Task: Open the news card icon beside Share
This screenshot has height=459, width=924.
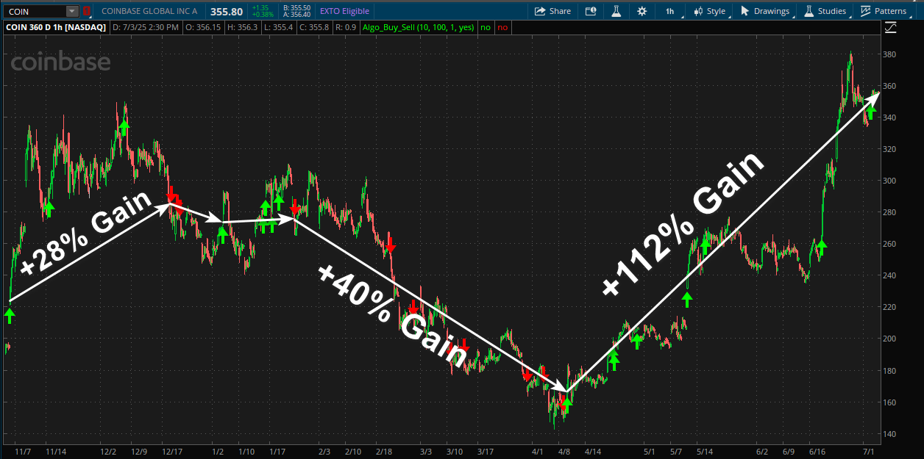Action: [x=590, y=11]
